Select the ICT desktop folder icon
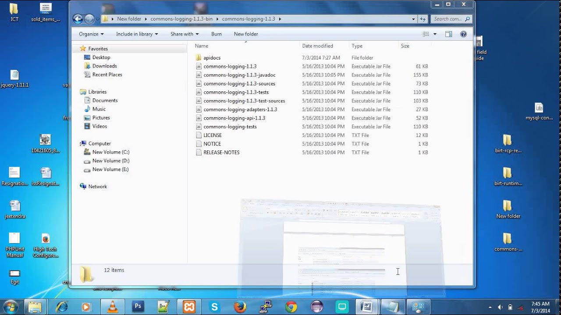 coord(14,12)
